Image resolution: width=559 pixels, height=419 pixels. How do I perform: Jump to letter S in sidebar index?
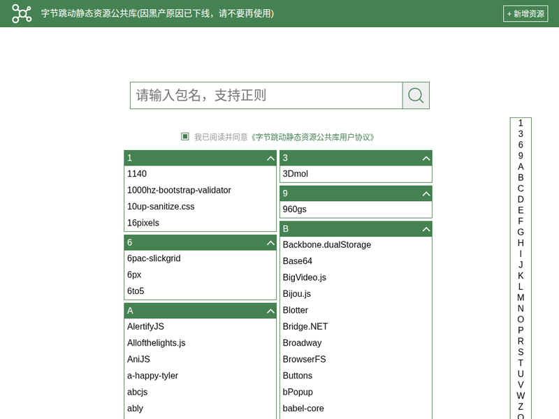coord(521,353)
